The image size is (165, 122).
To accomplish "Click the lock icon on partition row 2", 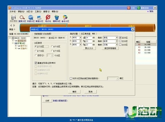I will point(84,41).
